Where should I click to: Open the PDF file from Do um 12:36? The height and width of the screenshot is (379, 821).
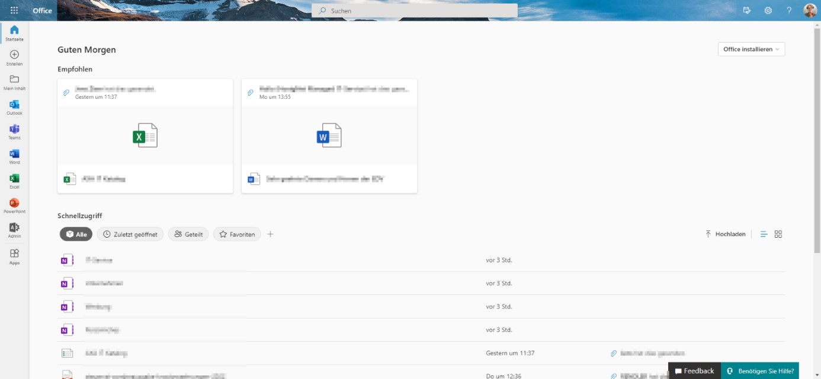pos(421,374)
